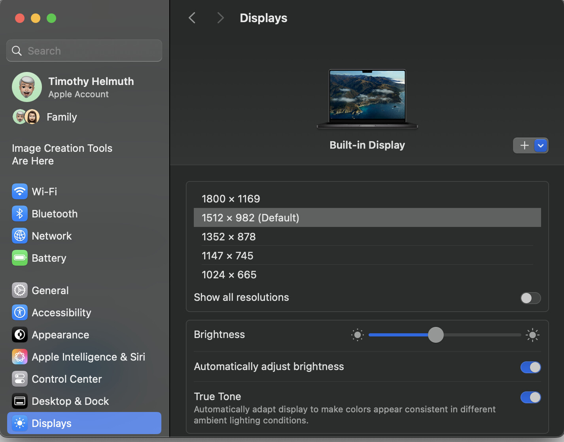Expand the blue dropdown arrow beside plus
Screen dimensions: 564x442
point(541,145)
